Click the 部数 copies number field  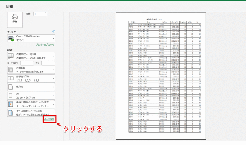click(39, 14)
